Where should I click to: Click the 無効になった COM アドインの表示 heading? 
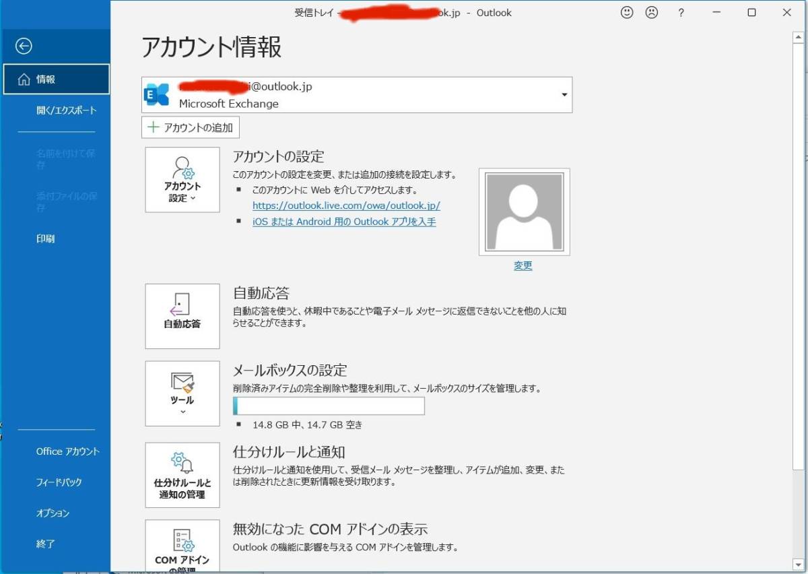point(331,529)
